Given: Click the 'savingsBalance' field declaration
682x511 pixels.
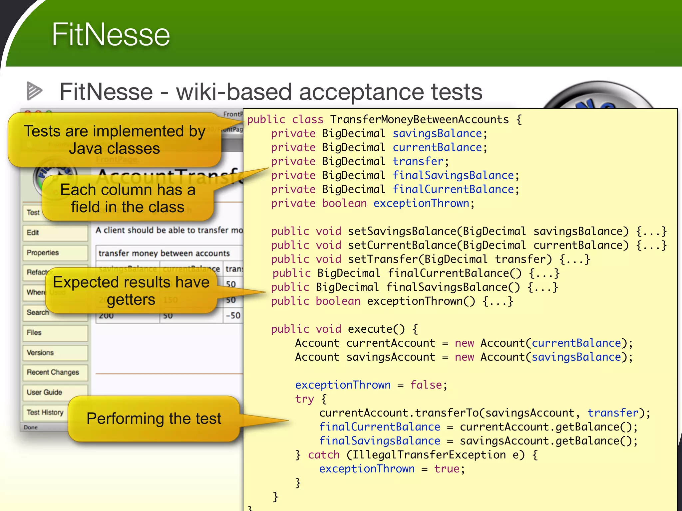Looking at the screenshot, I should pyautogui.click(x=379, y=133).
